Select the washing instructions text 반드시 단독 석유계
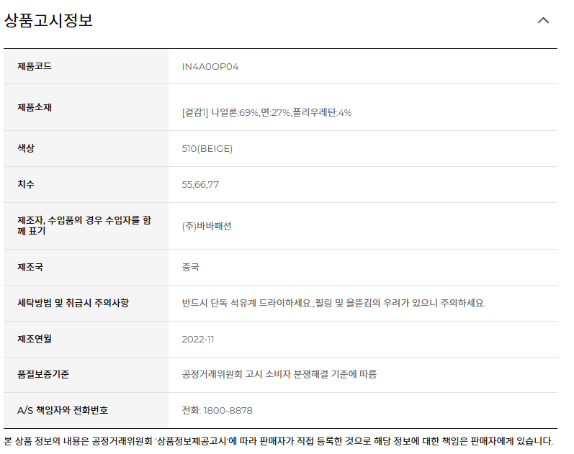This screenshot has width=574, height=454. [x=219, y=303]
